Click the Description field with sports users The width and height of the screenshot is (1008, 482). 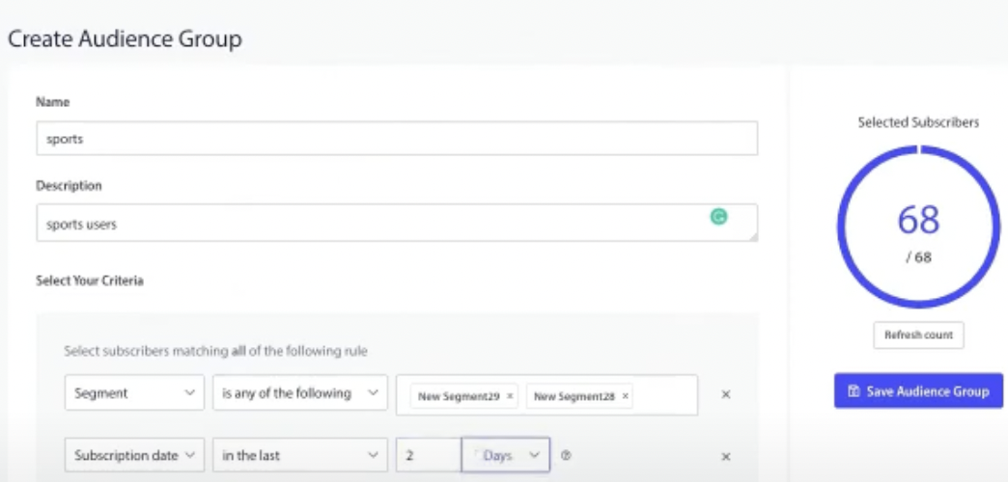tap(397, 223)
